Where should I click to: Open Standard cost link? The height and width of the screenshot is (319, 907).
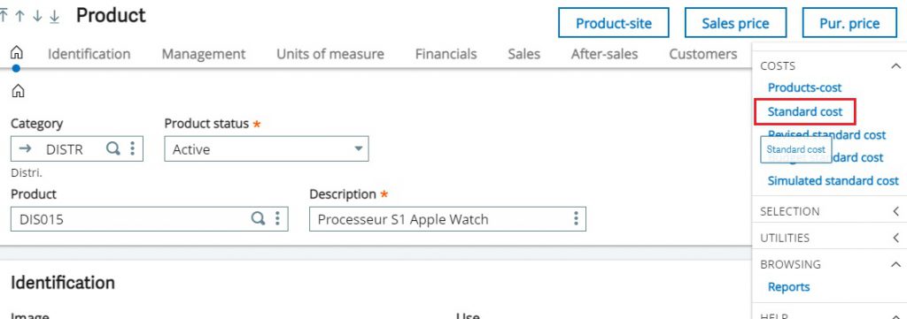coord(805,111)
